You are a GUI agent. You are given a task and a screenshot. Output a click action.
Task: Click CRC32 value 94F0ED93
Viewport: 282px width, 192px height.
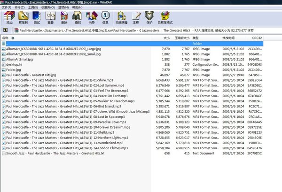coord(254,64)
